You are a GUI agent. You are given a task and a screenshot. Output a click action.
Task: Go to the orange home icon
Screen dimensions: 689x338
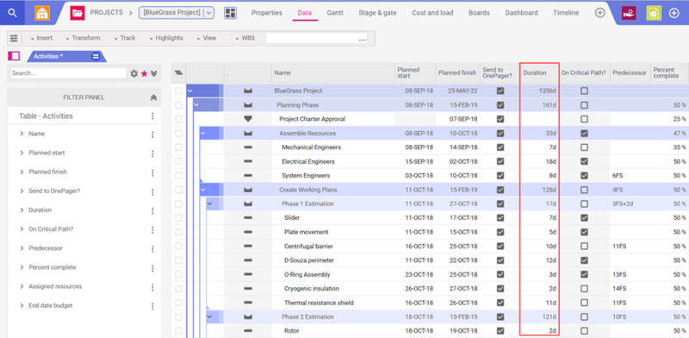pos(42,13)
